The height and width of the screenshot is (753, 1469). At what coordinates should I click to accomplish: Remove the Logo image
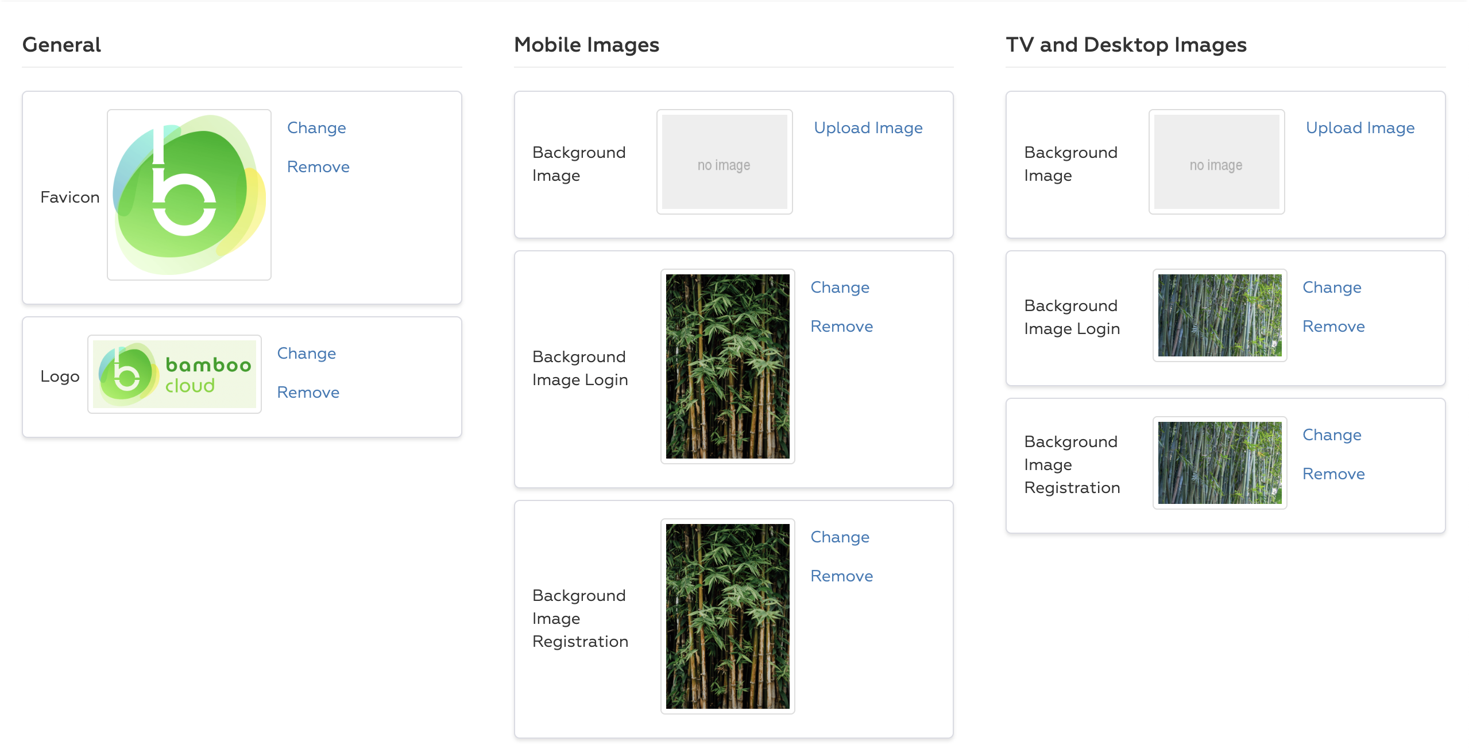[x=308, y=393]
